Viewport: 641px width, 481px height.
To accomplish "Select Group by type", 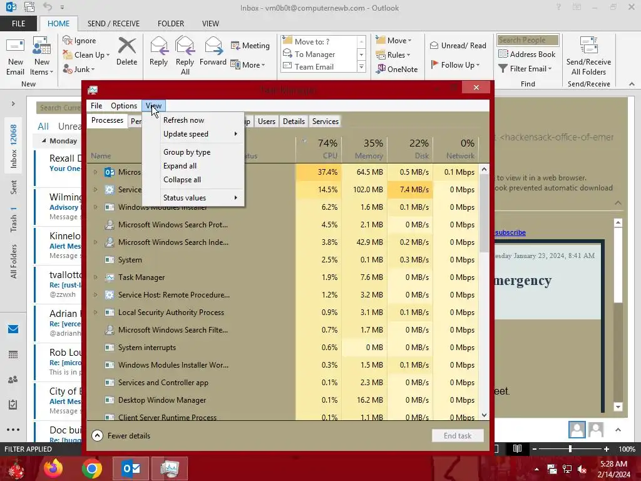I will 193,152.
